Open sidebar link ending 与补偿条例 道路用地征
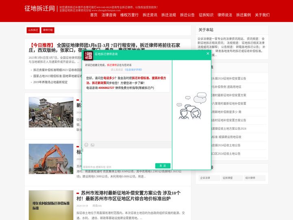The image size is (293, 220). coord(226,87)
